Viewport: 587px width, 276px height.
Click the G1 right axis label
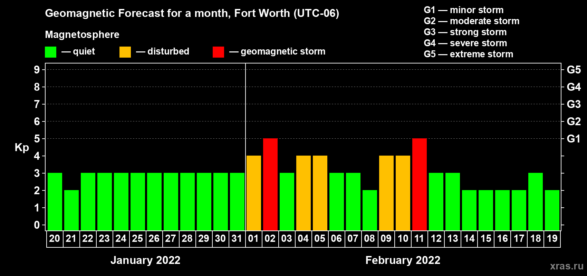[x=574, y=139]
